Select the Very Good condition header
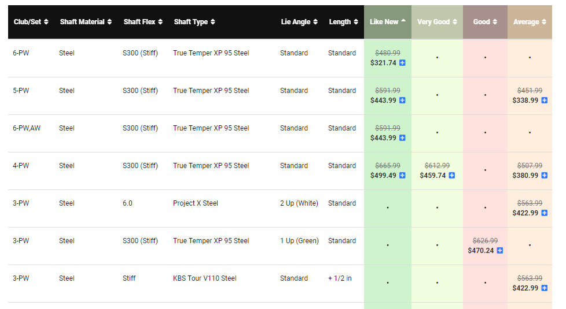The height and width of the screenshot is (309, 566). pyautogui.click(x=437, y=22)
